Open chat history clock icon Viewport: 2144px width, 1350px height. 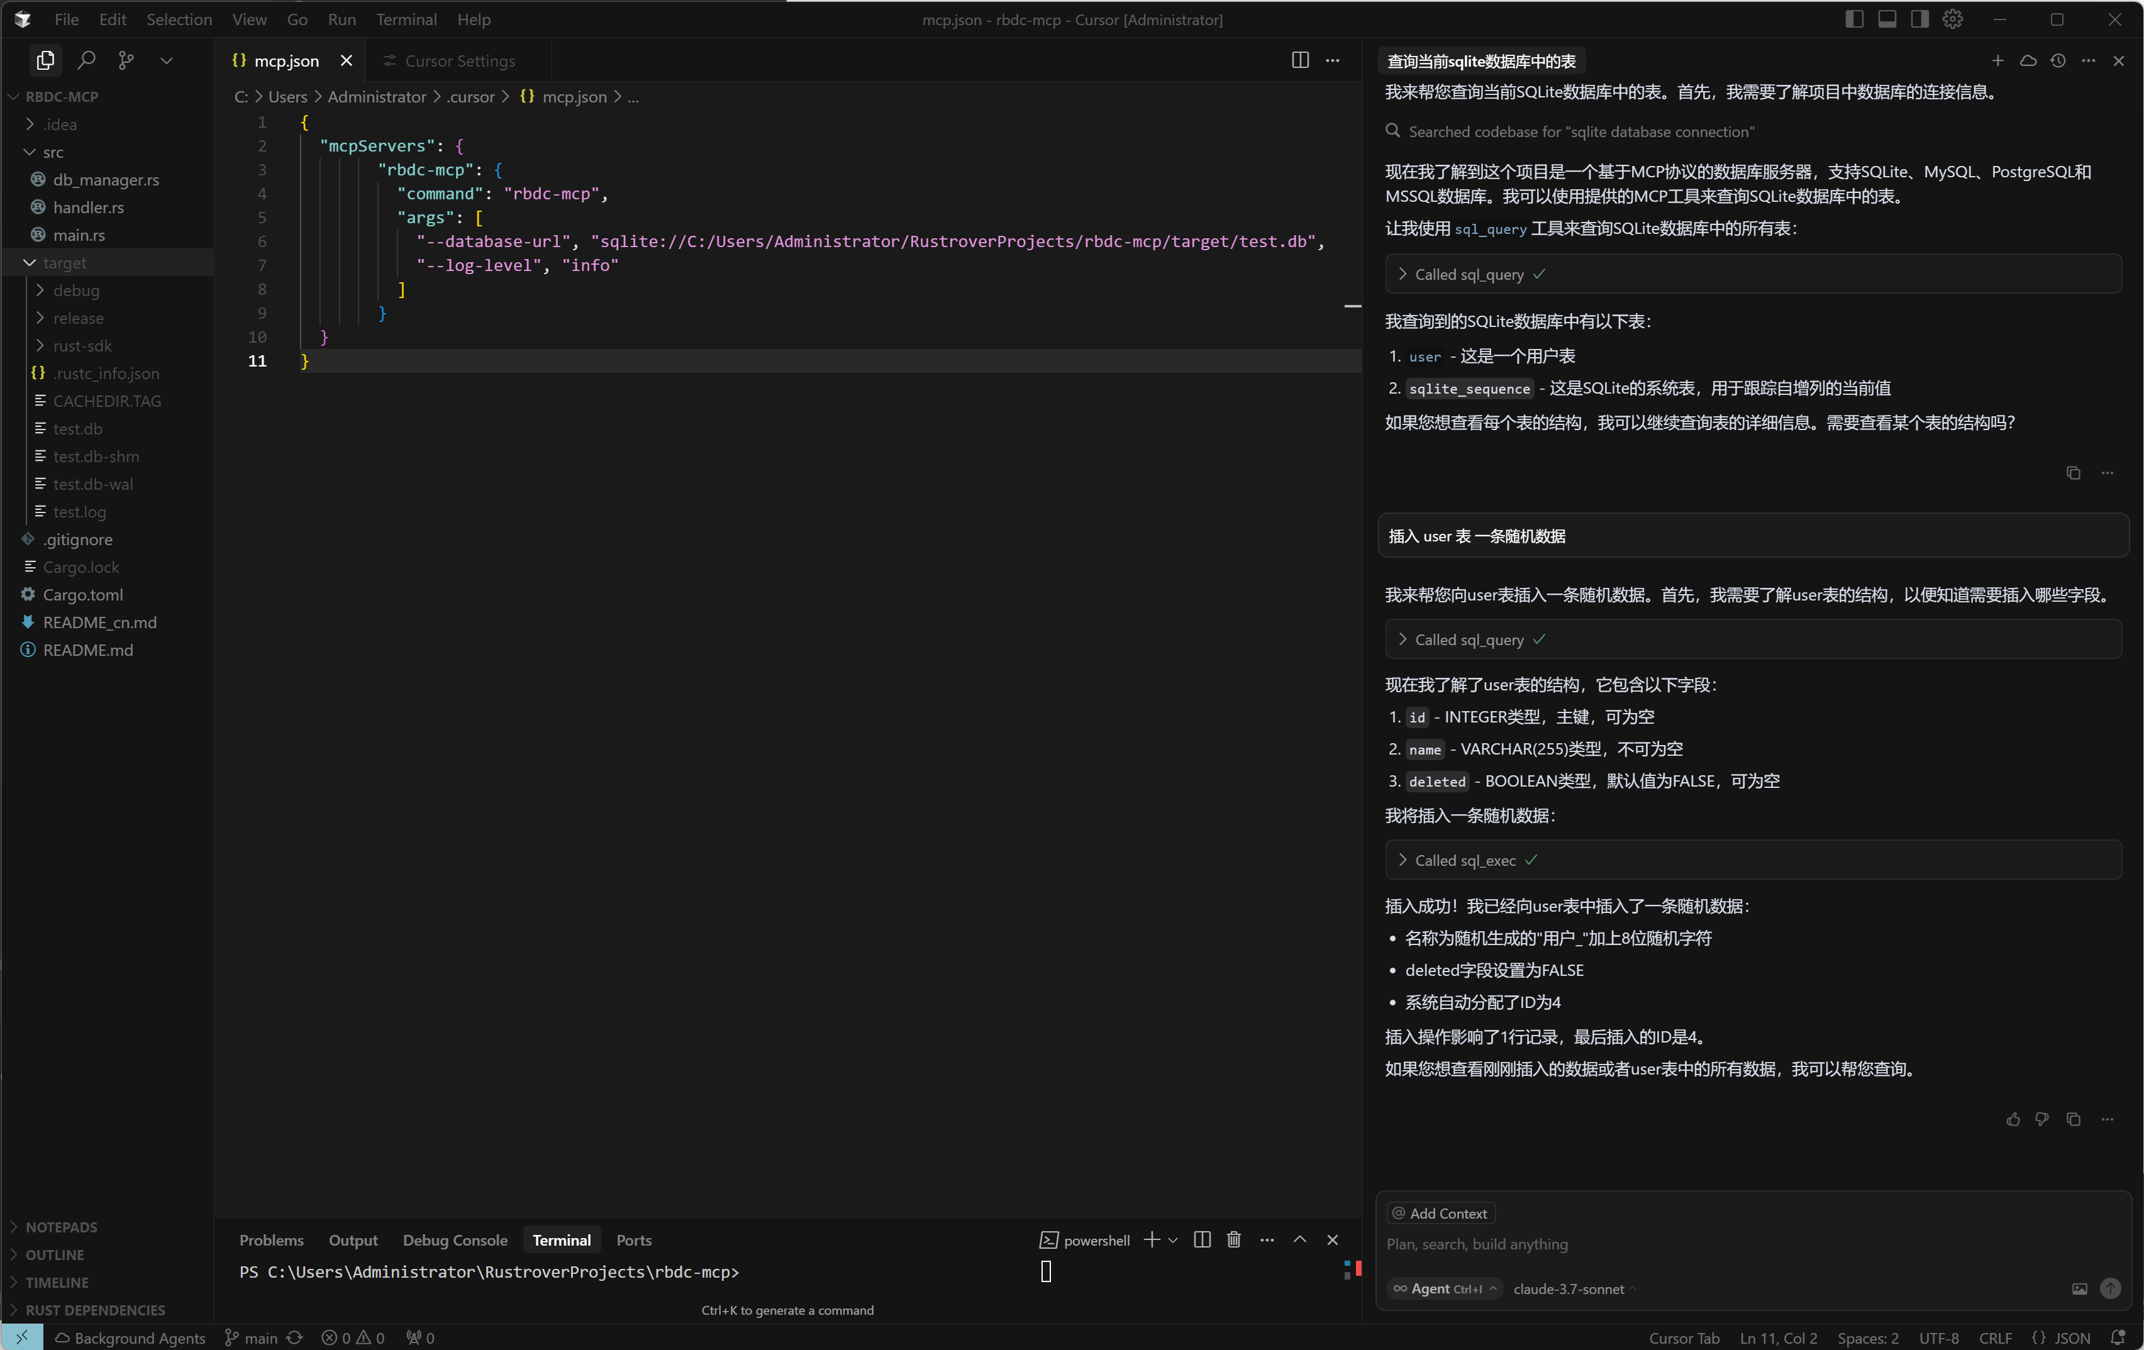pyautogui.click(x=2058, y=60)
